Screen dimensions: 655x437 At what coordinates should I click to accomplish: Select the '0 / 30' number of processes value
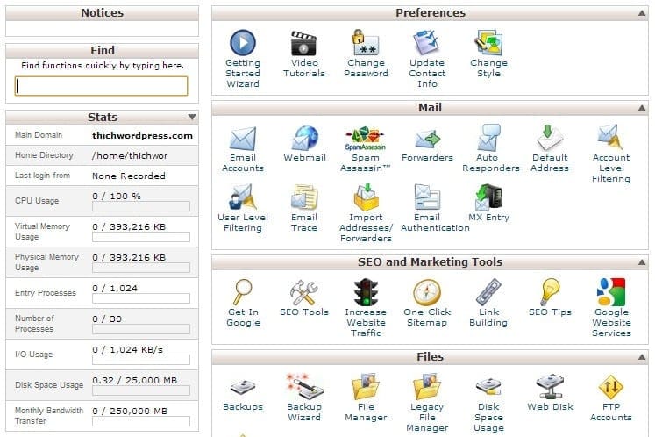pos(107,319)
